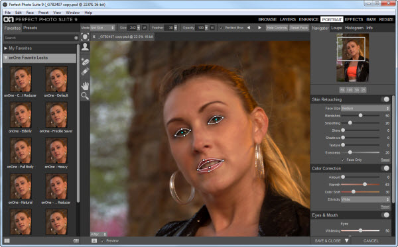Click the compare view icon beside Preview
Viewport: 398px width, 247px height.
click(94, 240)
